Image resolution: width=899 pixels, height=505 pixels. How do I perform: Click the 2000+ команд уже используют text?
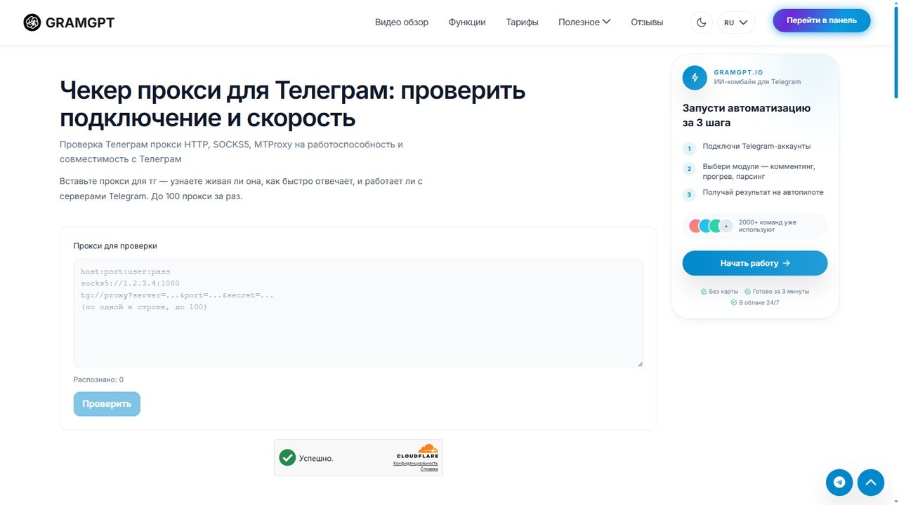[x=768, y=226]
